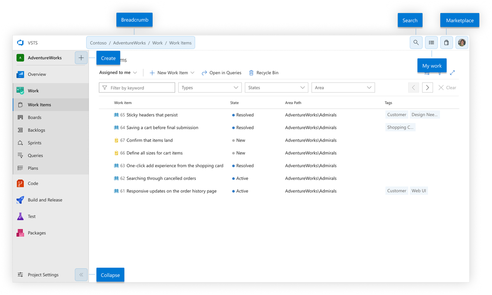Sort by the State column header
Screen dimensions: 492x295
[235, 103]
